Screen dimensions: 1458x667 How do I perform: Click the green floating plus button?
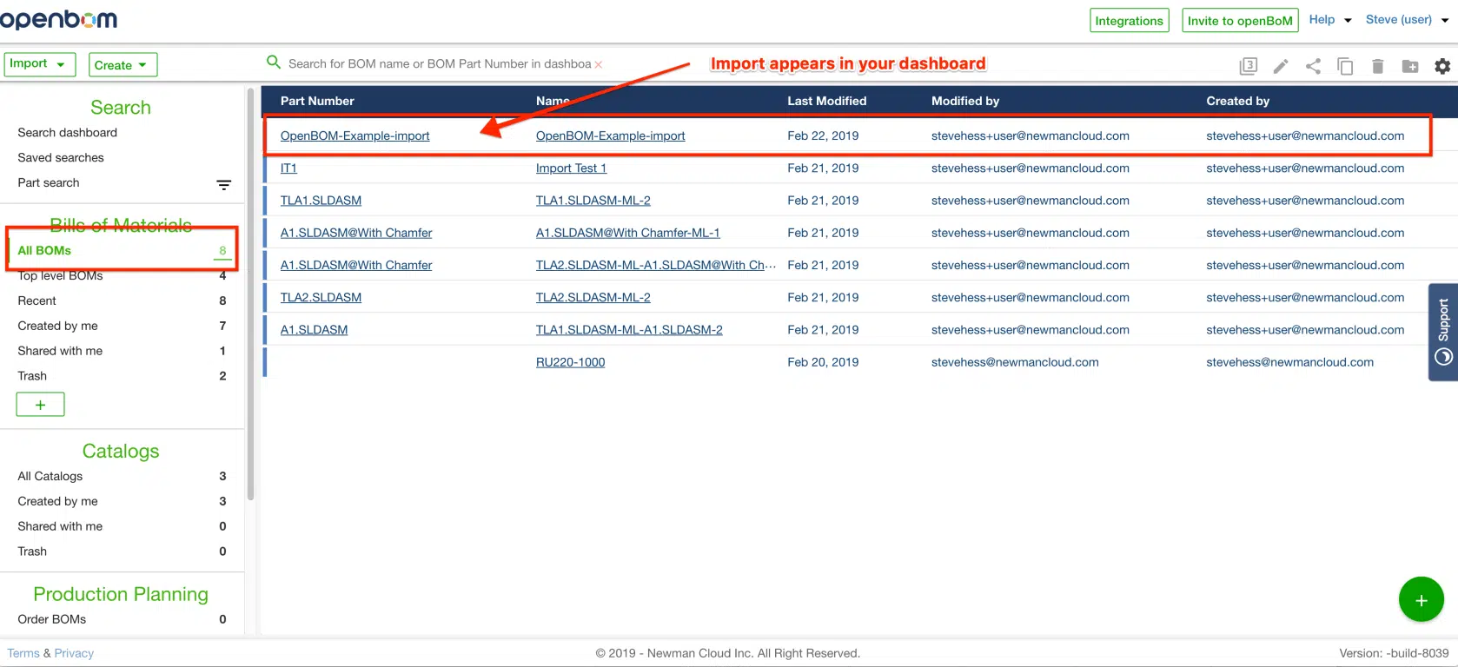pos(1422,600)
